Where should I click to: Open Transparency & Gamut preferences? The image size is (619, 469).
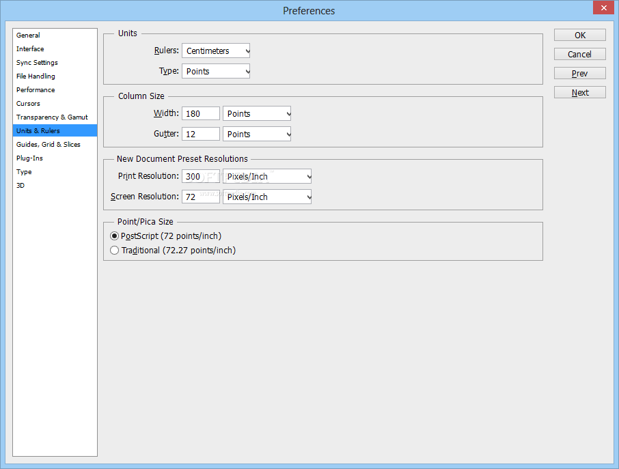pyautogui.click(x=55, y=117)
